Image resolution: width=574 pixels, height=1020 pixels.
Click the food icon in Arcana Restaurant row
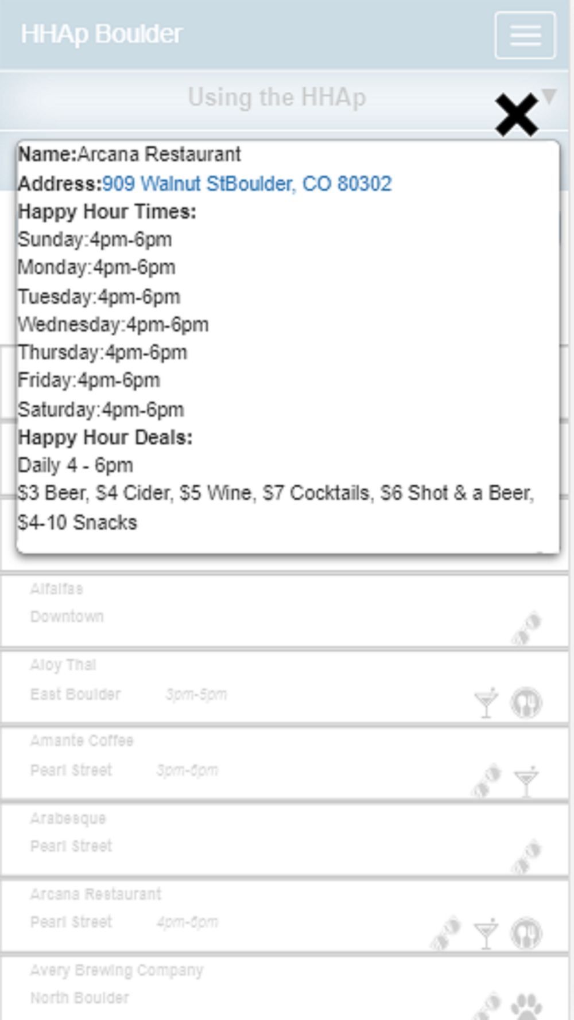pyautogui.click(x=526, y=933)
